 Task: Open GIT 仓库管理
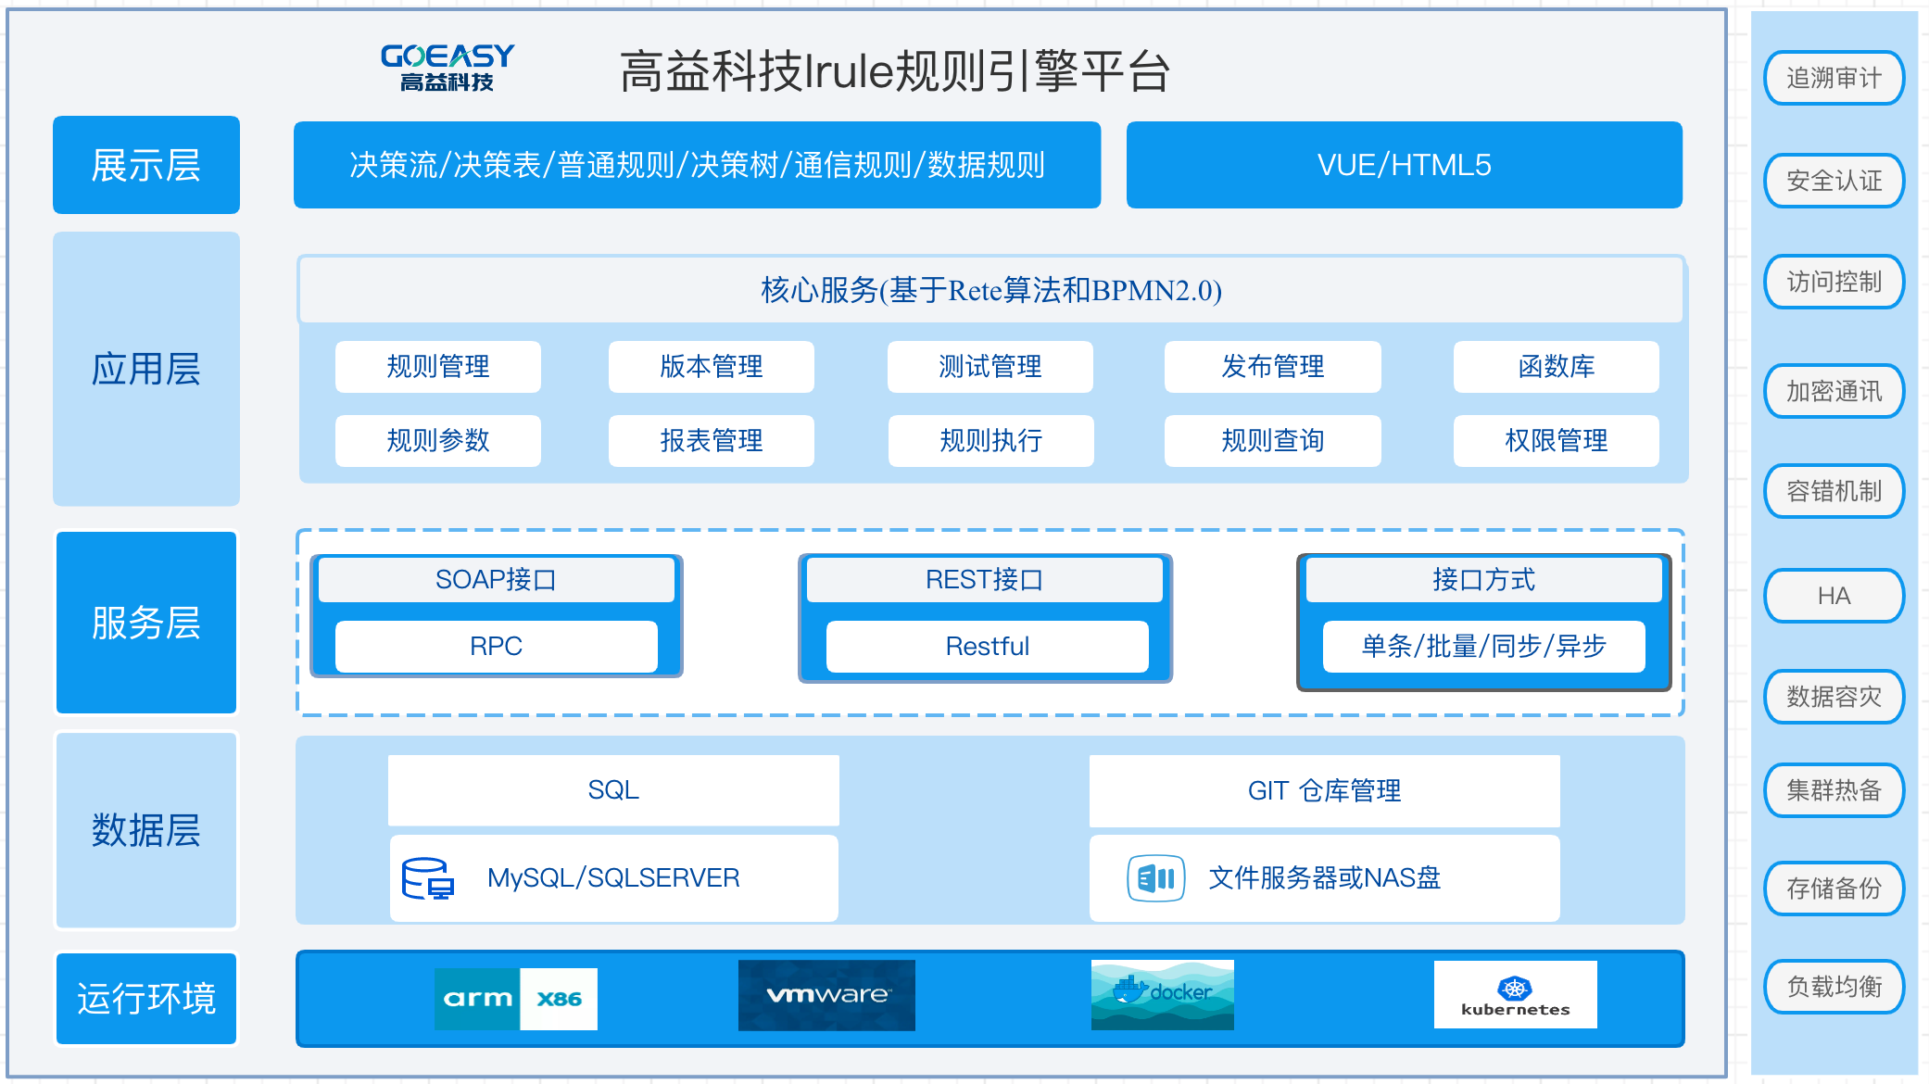coord(1325,789)
